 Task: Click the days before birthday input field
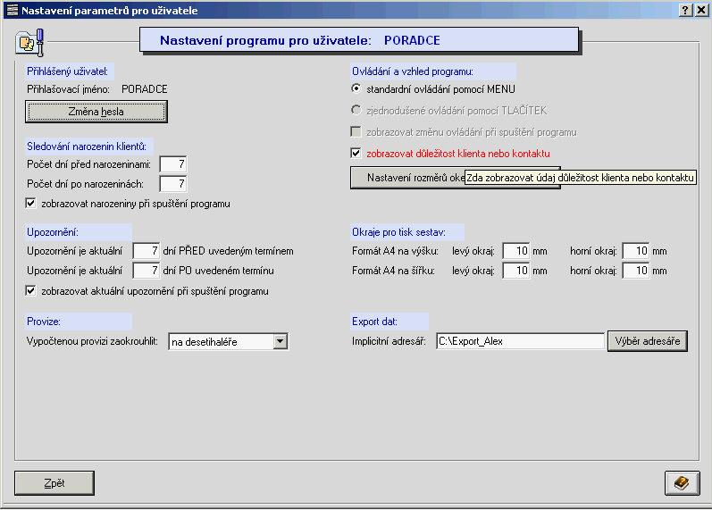coord(172,164)
